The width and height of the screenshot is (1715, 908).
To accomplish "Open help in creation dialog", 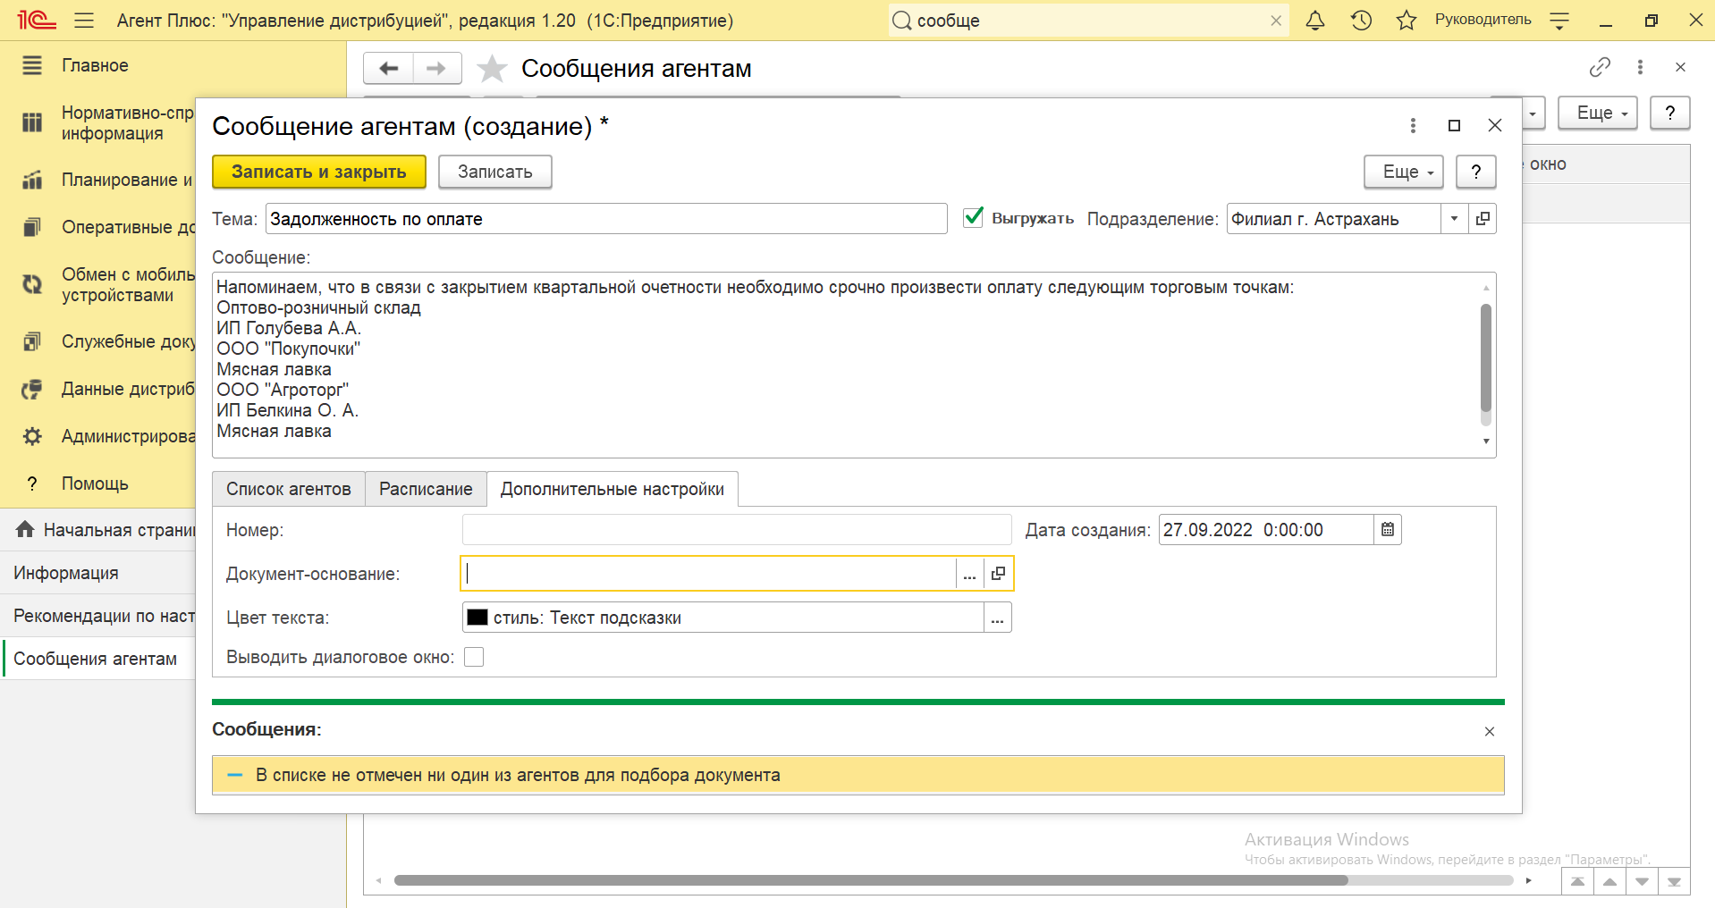I will coord(1476,172).
